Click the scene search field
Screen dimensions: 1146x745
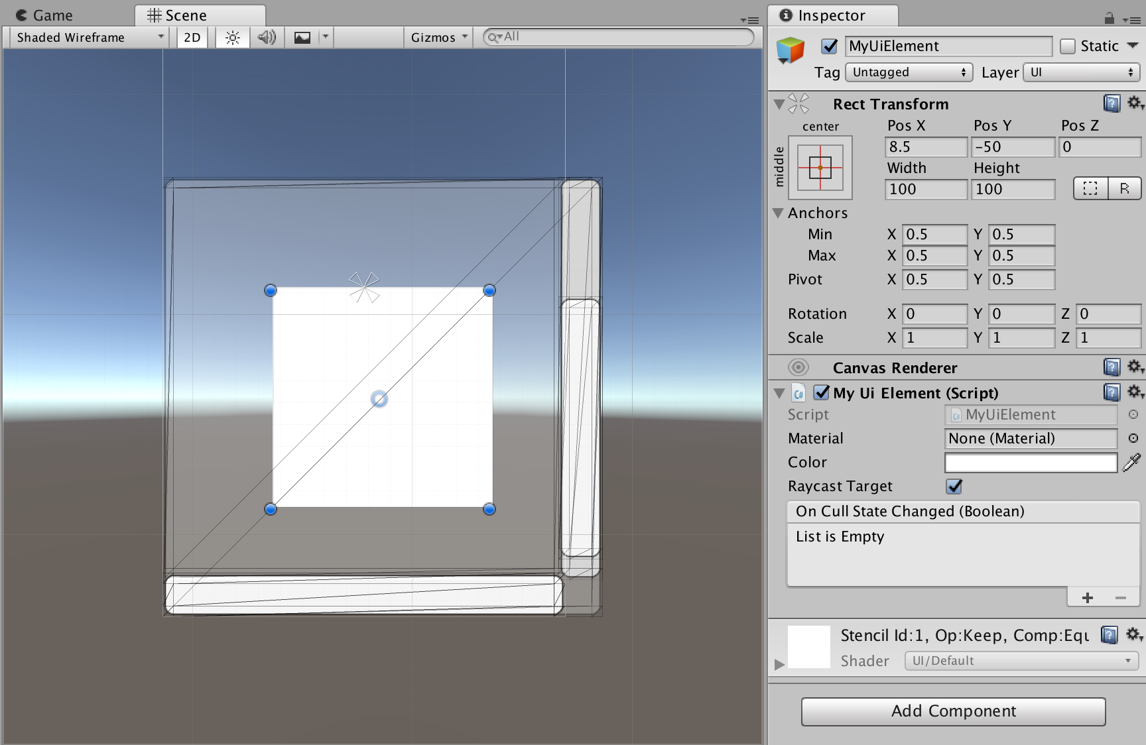point(618,37)
